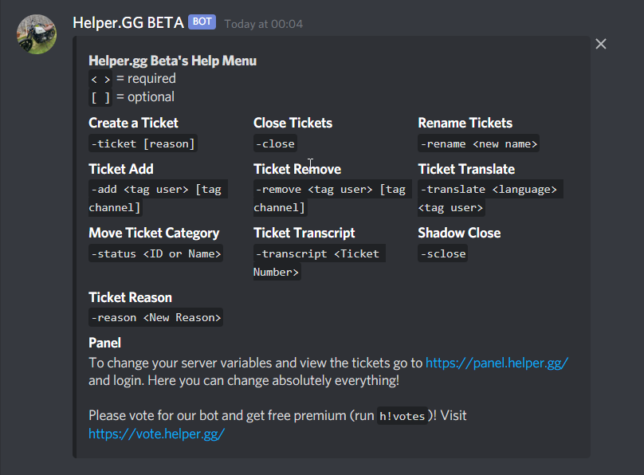Click the -status <ID or Name> command

(155, 253)
